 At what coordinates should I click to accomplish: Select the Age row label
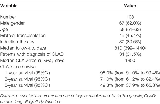pyautogui.click(x=4, y=30)
